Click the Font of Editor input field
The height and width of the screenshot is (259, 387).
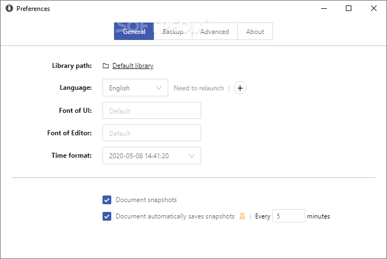point(152,133)
